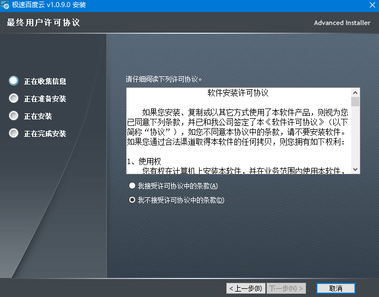Click the 软件安装许可协议 heading text
This screenshot has height=297, width=379.
238,93
